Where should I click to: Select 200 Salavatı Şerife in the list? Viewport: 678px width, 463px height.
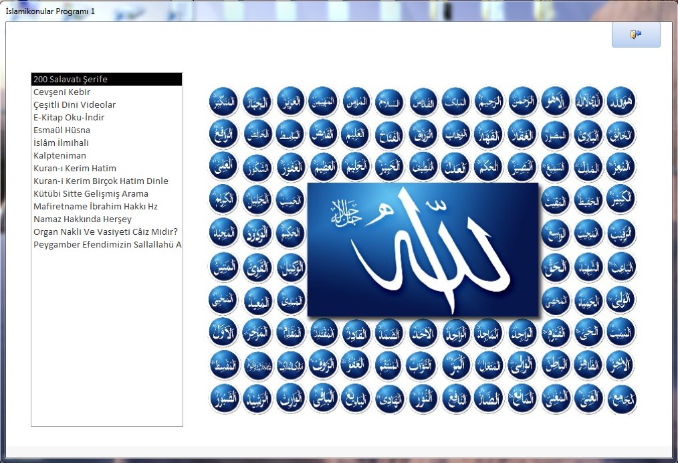[107, 80]
